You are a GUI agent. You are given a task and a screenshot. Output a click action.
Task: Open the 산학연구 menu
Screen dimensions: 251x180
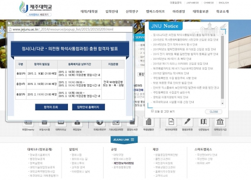132,12
